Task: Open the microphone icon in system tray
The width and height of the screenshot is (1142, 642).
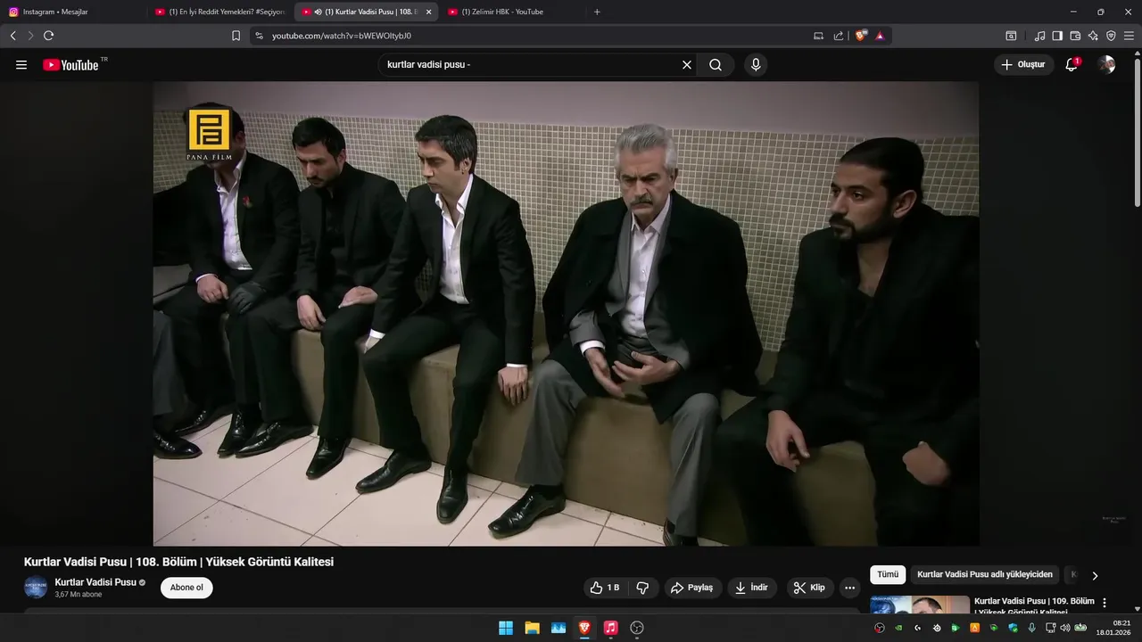Action: tap(1031, 628)
